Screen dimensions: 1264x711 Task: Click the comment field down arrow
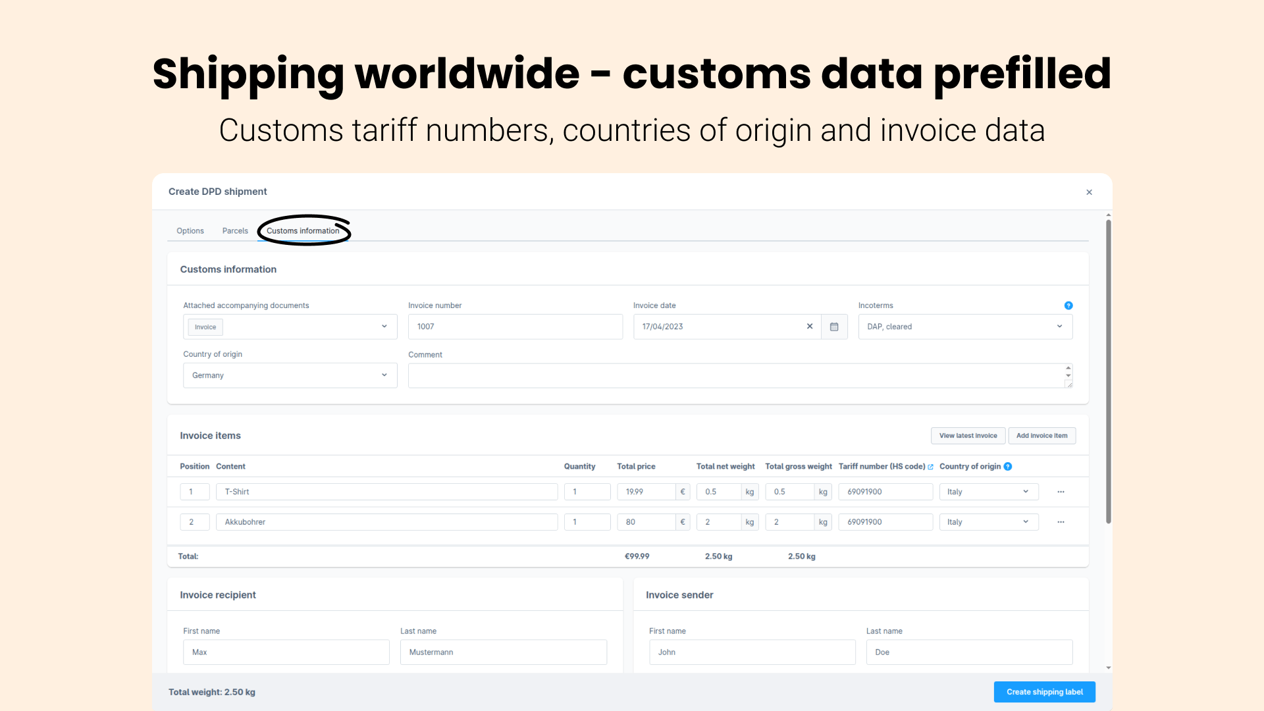click(x=1068, y=376)
